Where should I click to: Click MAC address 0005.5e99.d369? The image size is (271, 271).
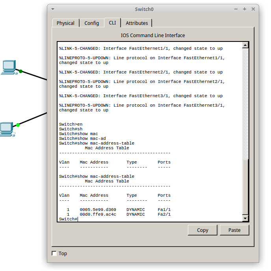[x=98, y=210]
